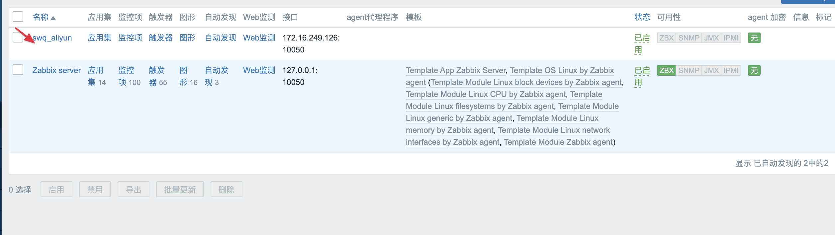This screenshot has width=835, height=235.
Task: Click JMX badge in Zabbix server row
Action: point(711,70)
